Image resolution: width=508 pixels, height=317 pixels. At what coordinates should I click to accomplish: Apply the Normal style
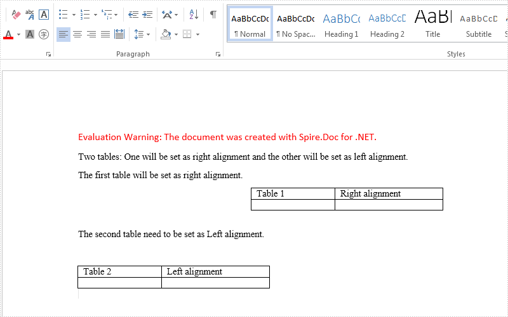[x=250, y=23]
